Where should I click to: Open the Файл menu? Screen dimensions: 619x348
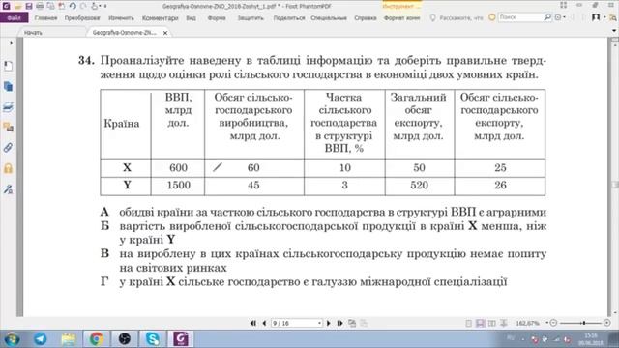(x=15, y=18)
